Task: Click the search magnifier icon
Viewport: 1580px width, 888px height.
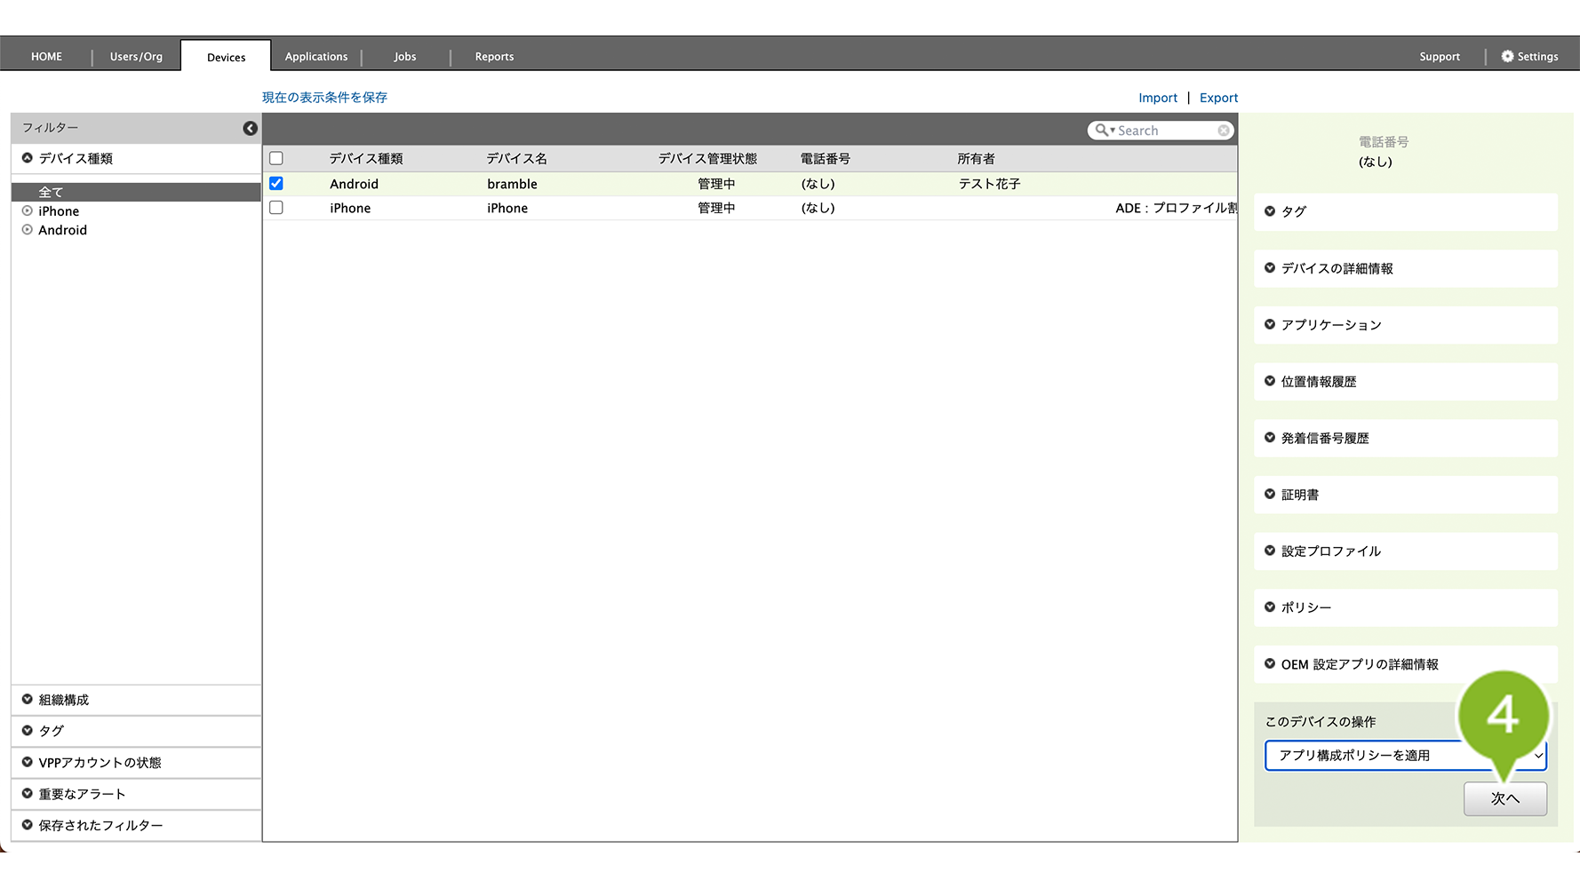Action: [x=1102, y=131]
